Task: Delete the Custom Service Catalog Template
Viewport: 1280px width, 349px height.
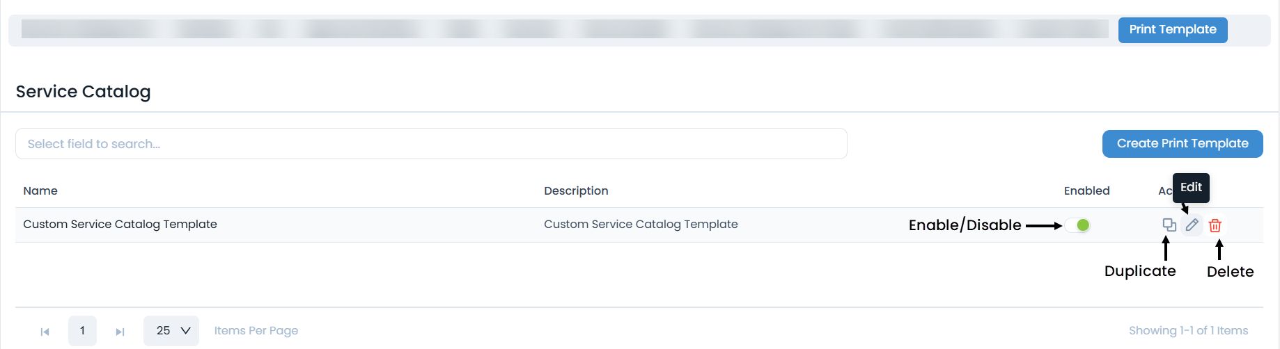Action: point(1215,225)
